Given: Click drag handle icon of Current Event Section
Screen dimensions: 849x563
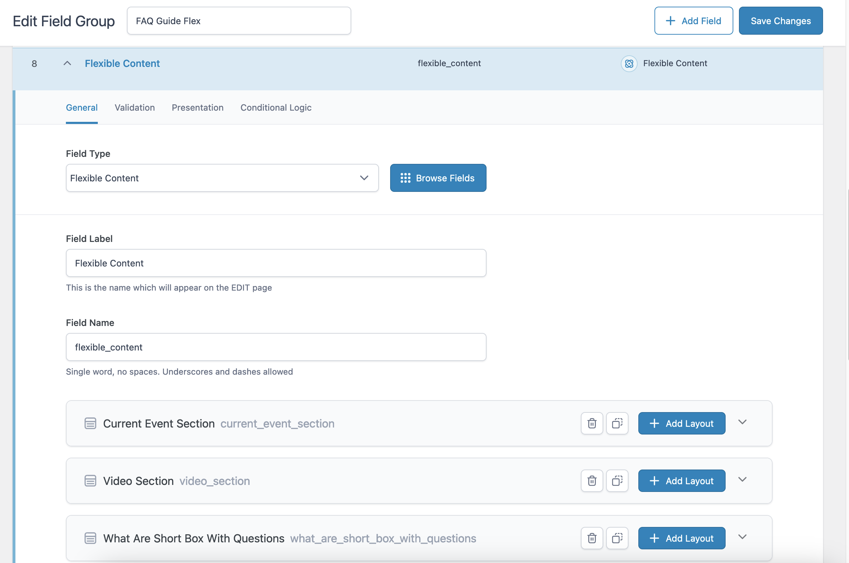Looking at the screenshot, I should [90, 423].
